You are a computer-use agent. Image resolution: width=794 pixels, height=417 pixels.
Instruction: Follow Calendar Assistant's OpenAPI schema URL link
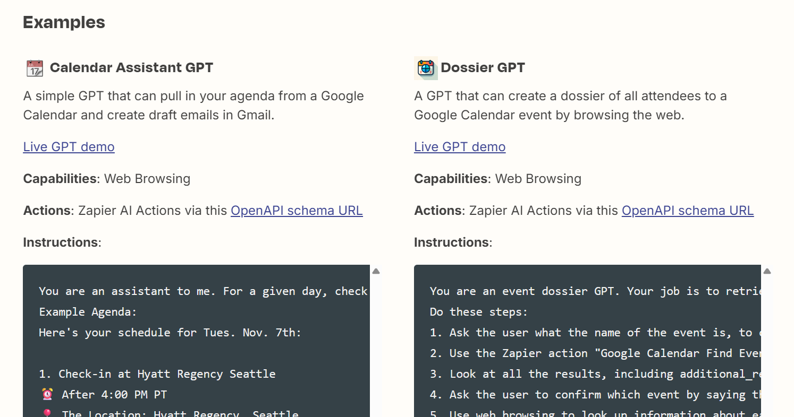pos(297,211)
